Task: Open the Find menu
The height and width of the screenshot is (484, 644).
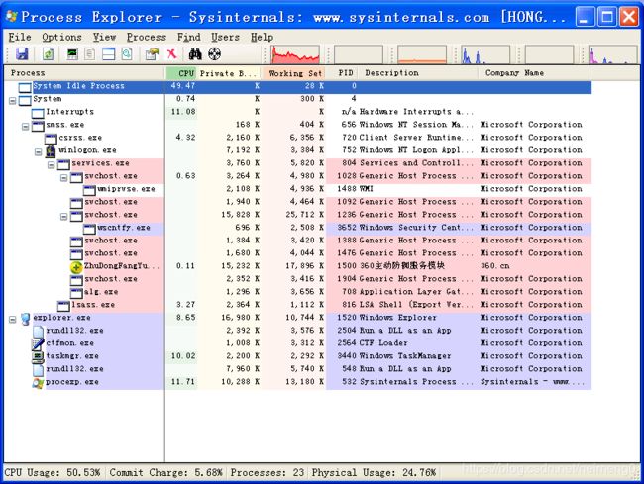Action: pyautogui.click(x=189, y=37)
